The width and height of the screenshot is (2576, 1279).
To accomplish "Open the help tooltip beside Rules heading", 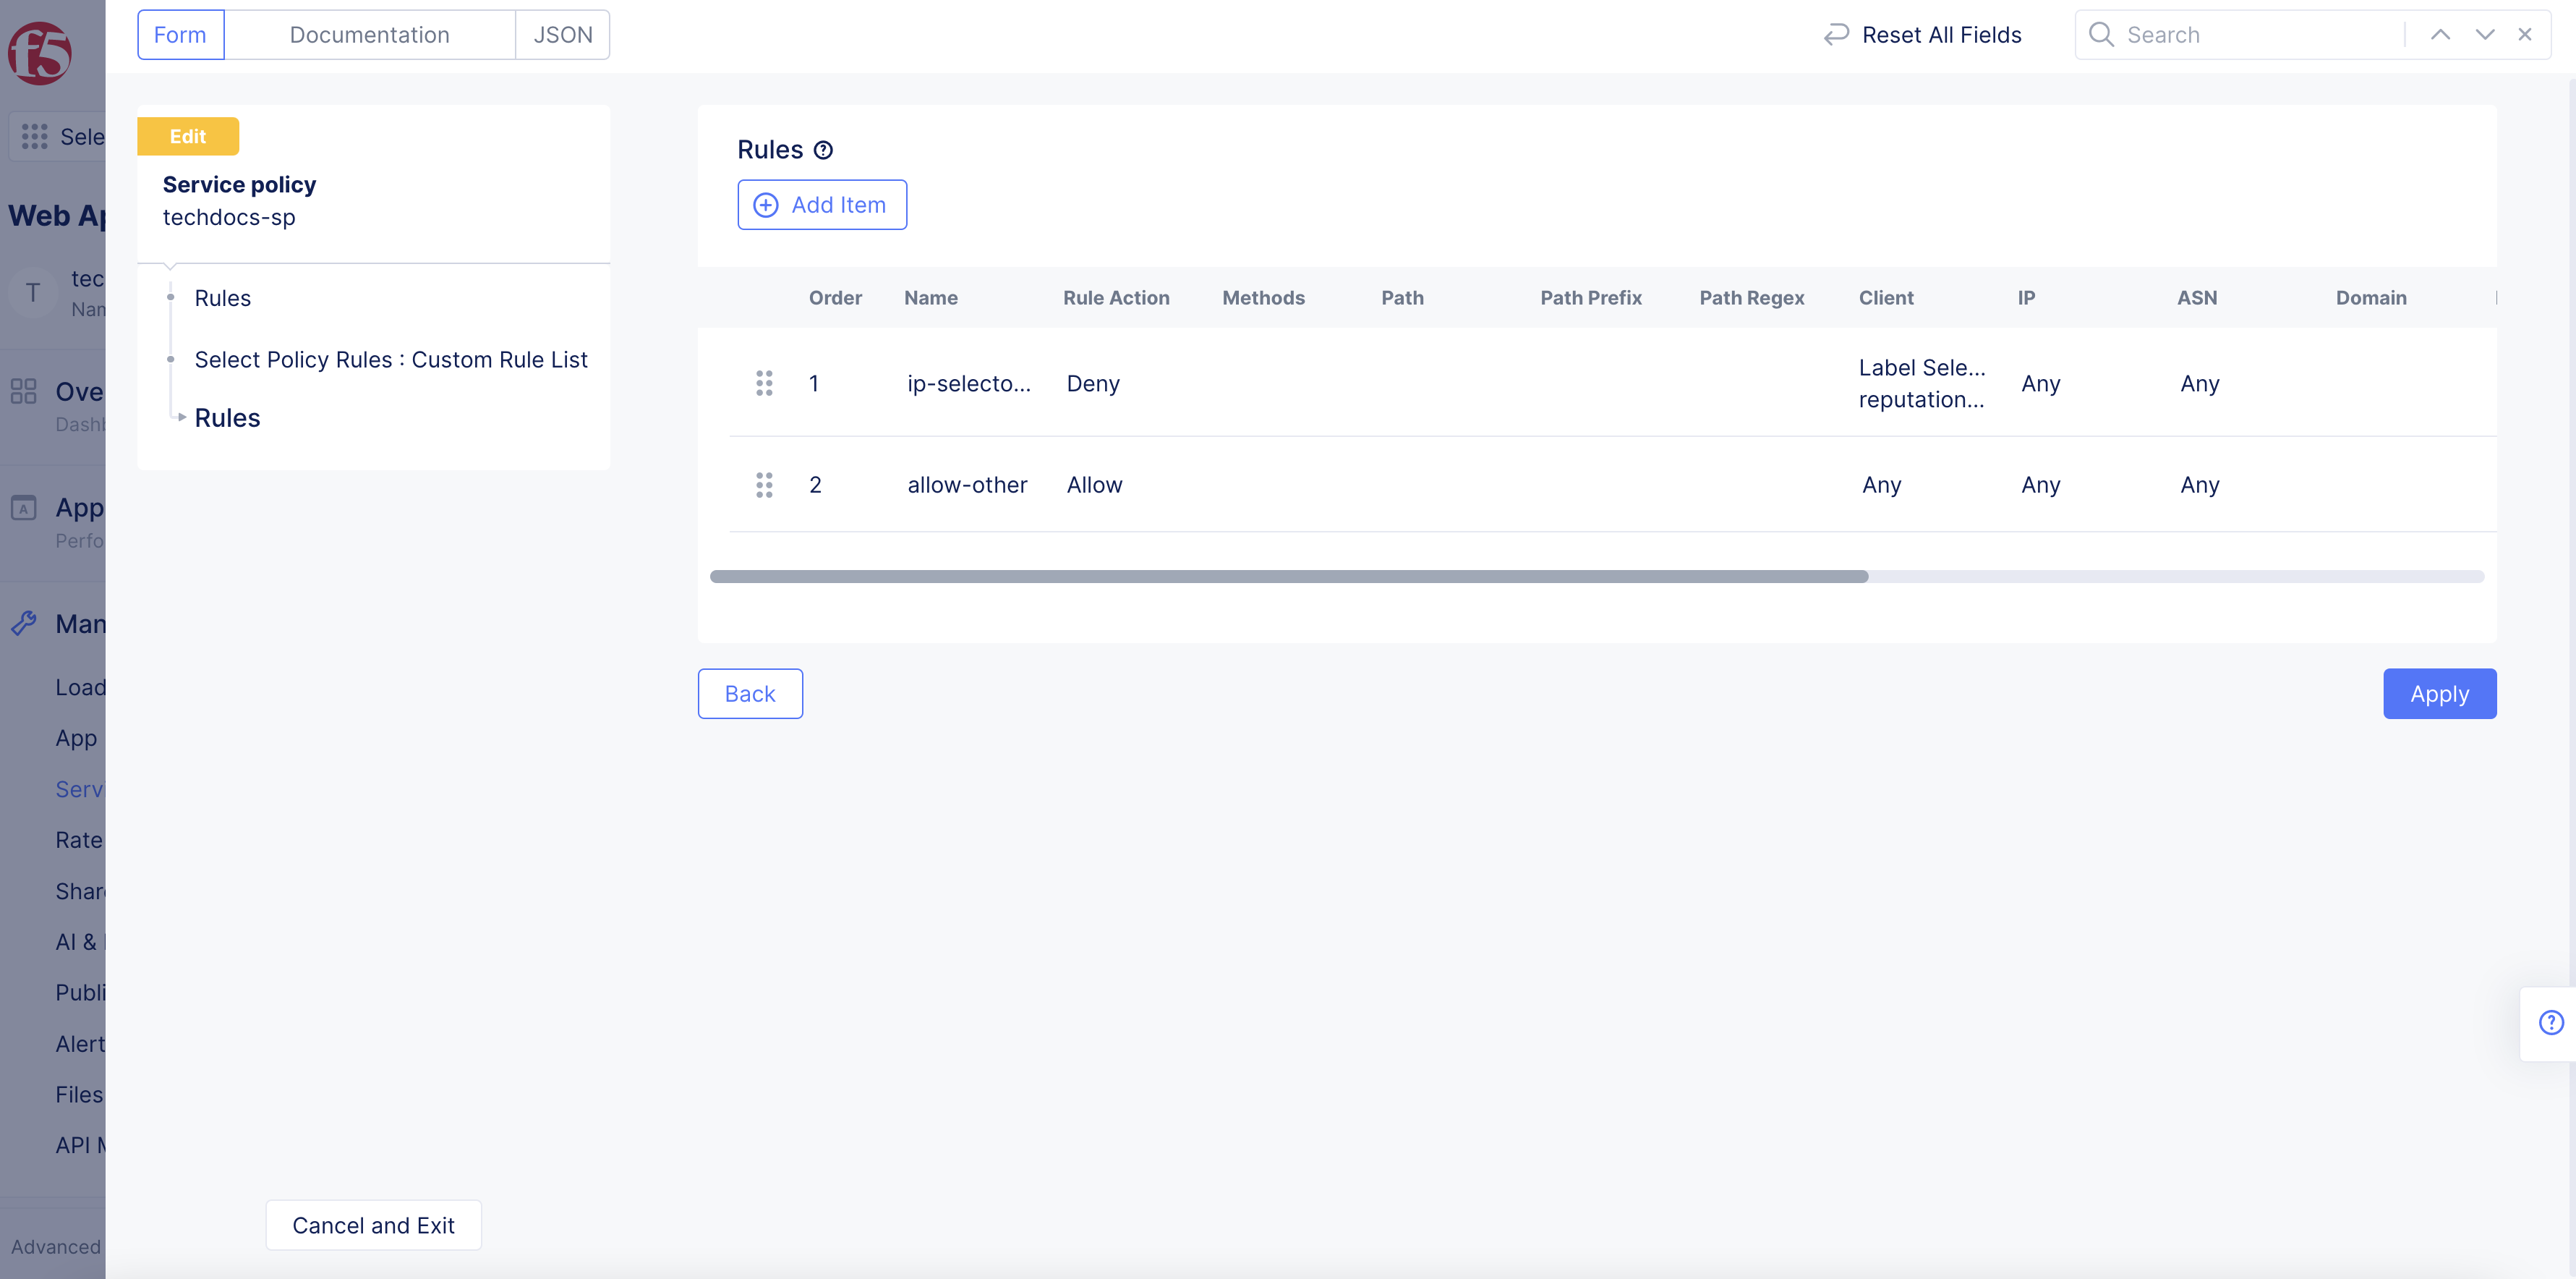I will (x=822, y=150).
